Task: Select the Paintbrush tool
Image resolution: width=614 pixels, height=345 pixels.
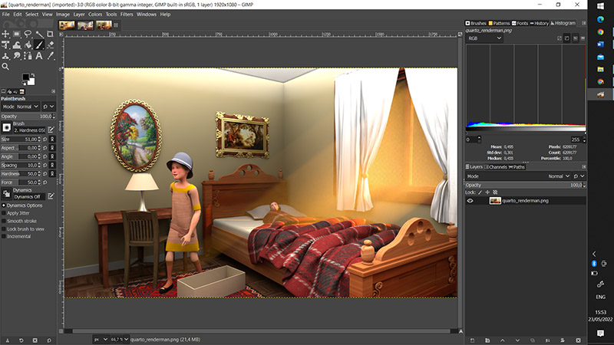Action: pos(40,44)
